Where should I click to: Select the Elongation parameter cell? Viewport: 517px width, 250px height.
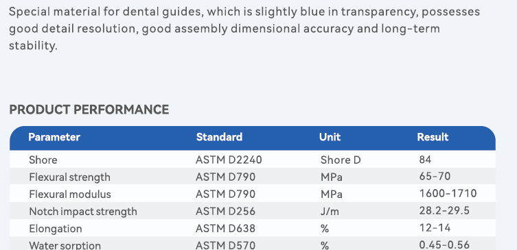[56, 228]
